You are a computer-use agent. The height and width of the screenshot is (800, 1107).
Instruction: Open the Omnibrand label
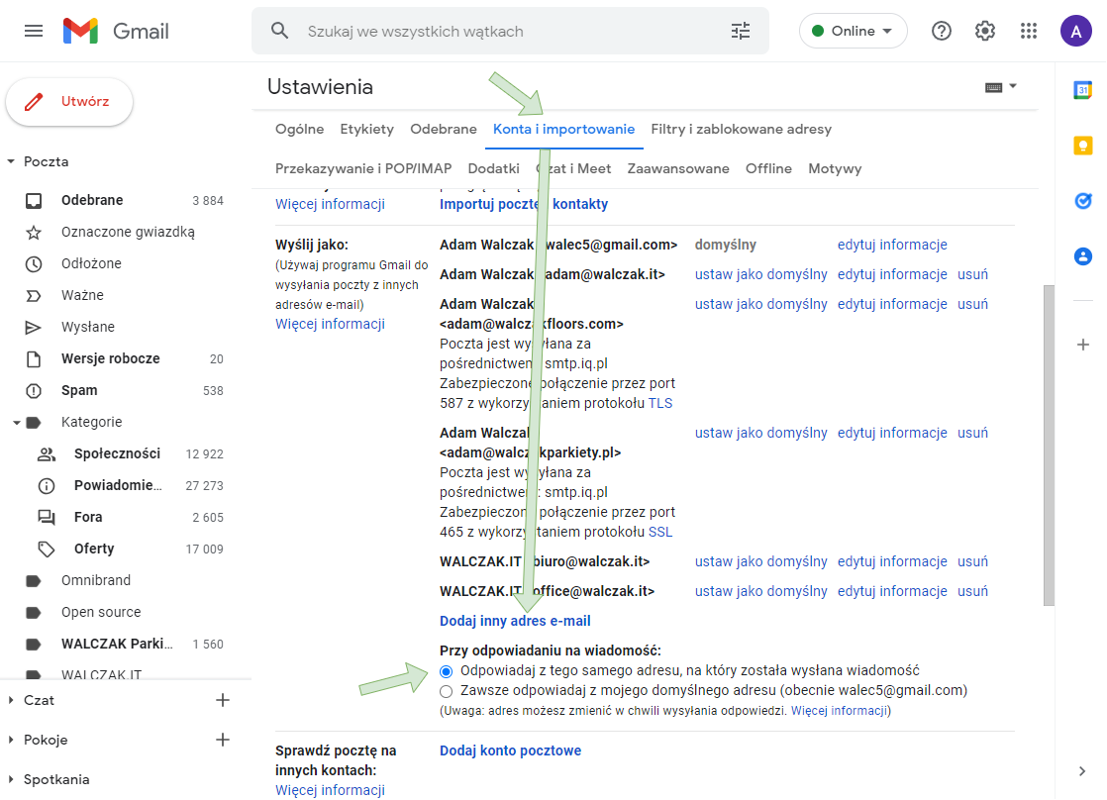[x=96, y=581]
